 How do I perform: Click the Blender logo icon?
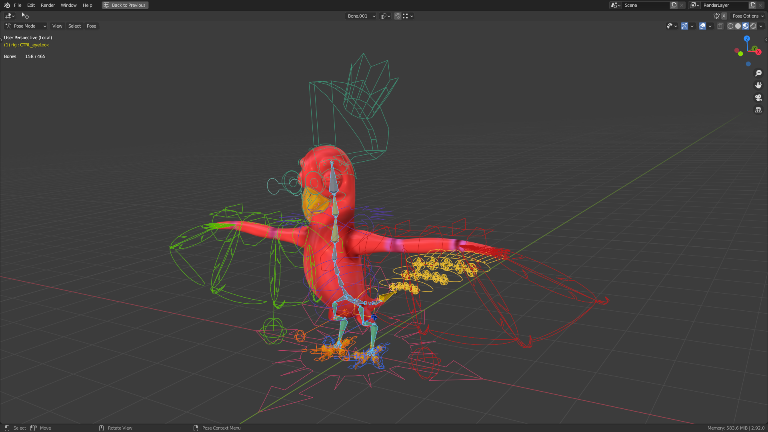[x=7, y=5]
